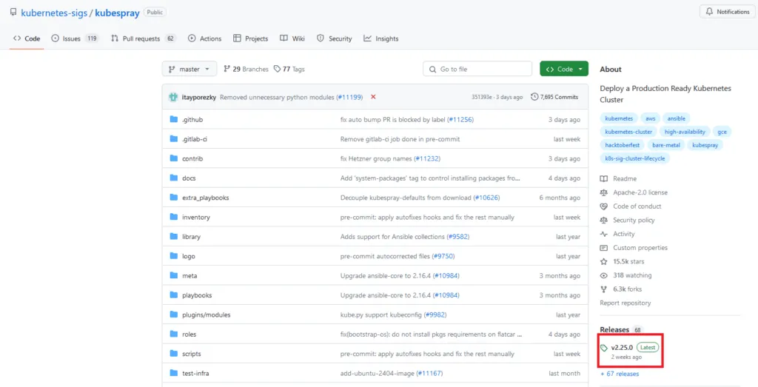Open the Security policy link
Image resolution: width=758 pixels, height=387 pixels.
pyautogui.click(x=634, y=221)
